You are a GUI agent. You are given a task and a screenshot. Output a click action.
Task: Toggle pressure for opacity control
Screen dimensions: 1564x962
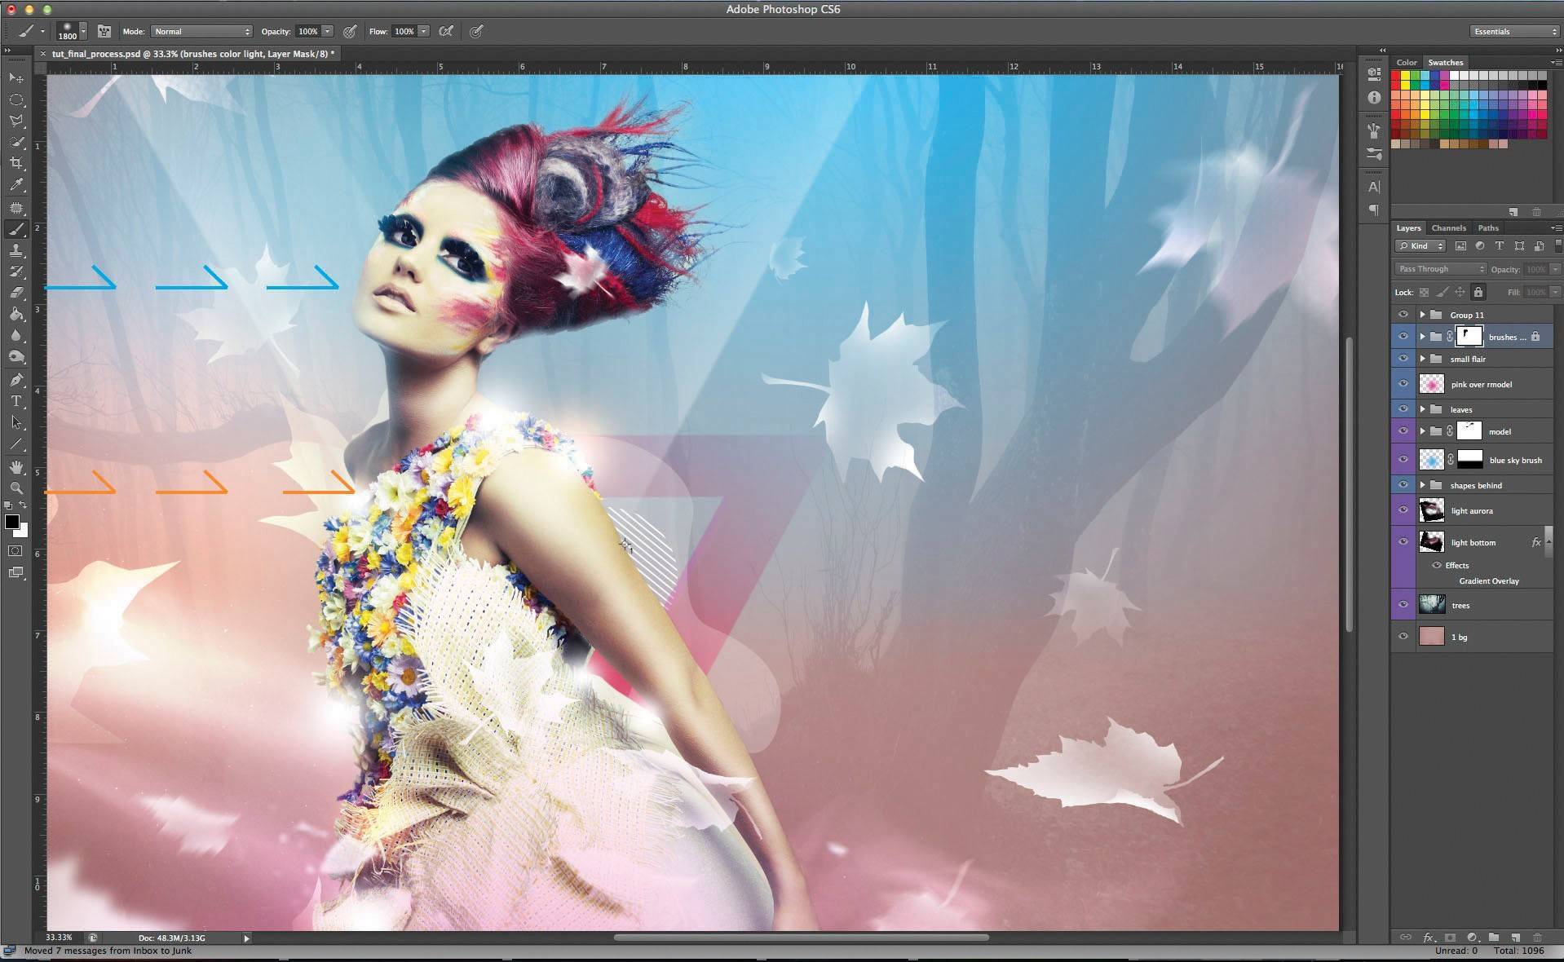point(350,31)
